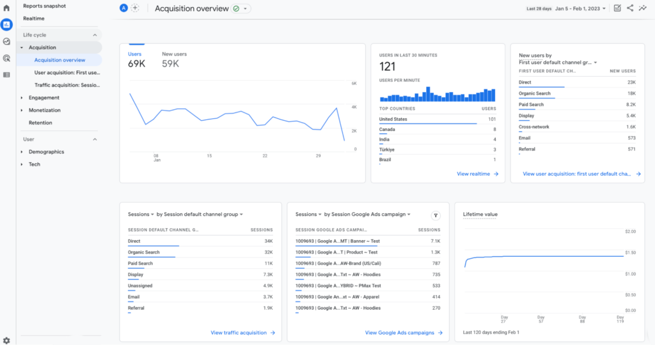Open Sessions metric dropdown on Google Ads card

tap(308, 214)
